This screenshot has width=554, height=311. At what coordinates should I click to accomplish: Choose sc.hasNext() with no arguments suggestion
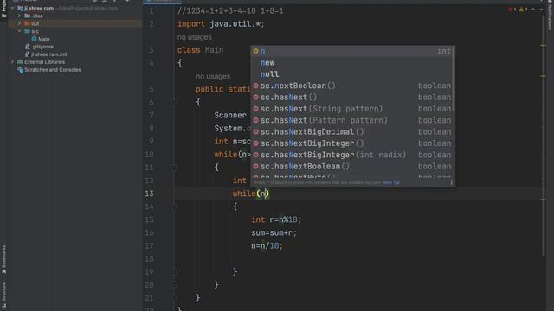coord(352,98)
